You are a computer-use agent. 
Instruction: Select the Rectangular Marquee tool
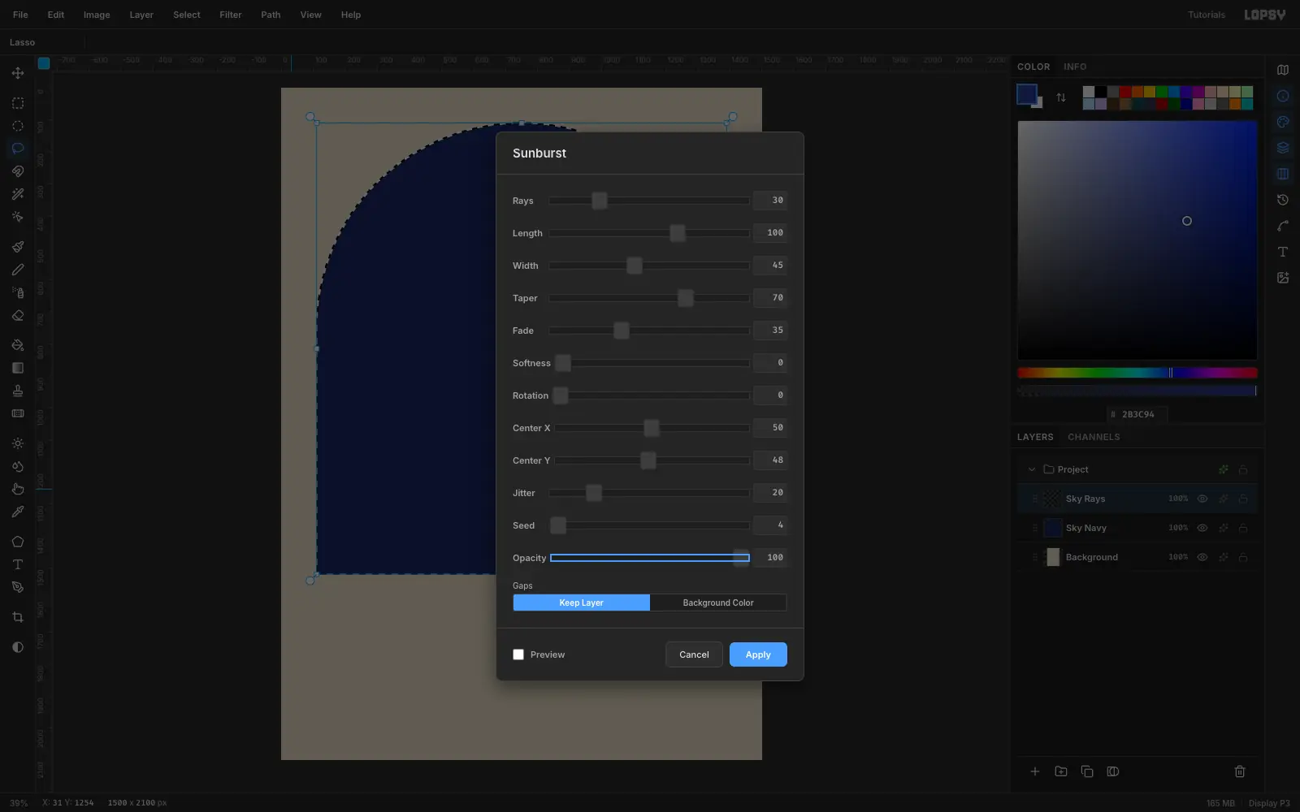click(x=17, y=103)
